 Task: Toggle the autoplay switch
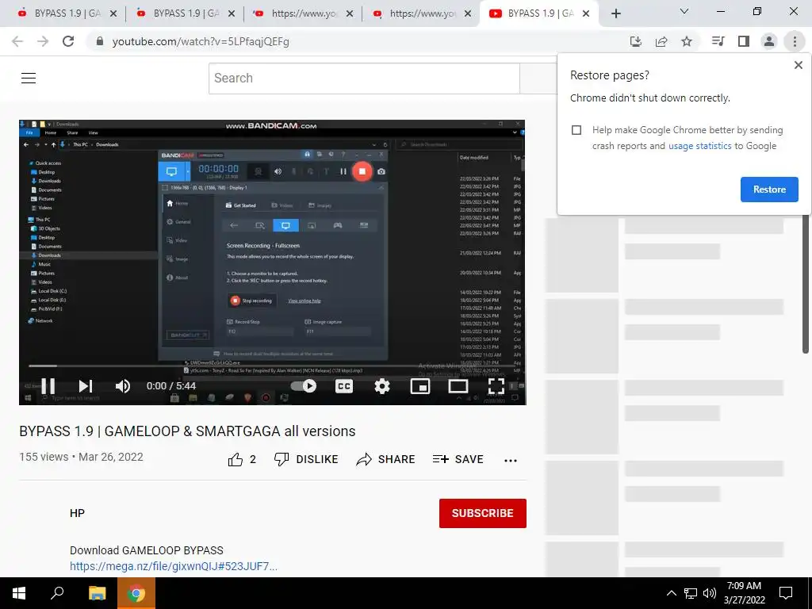pyautogui.click(x=304, y=386)
